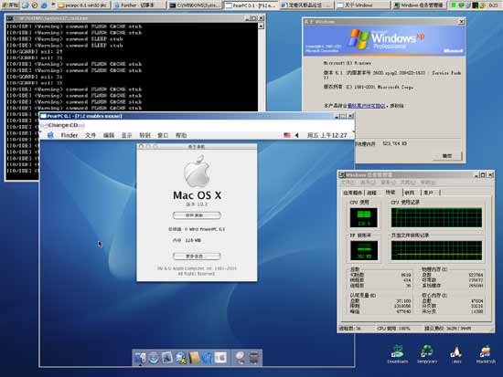Click the Mac OS X heading text
Image resolution: width=503 pixels, height=377 pixels.
[x=197, y=195]
